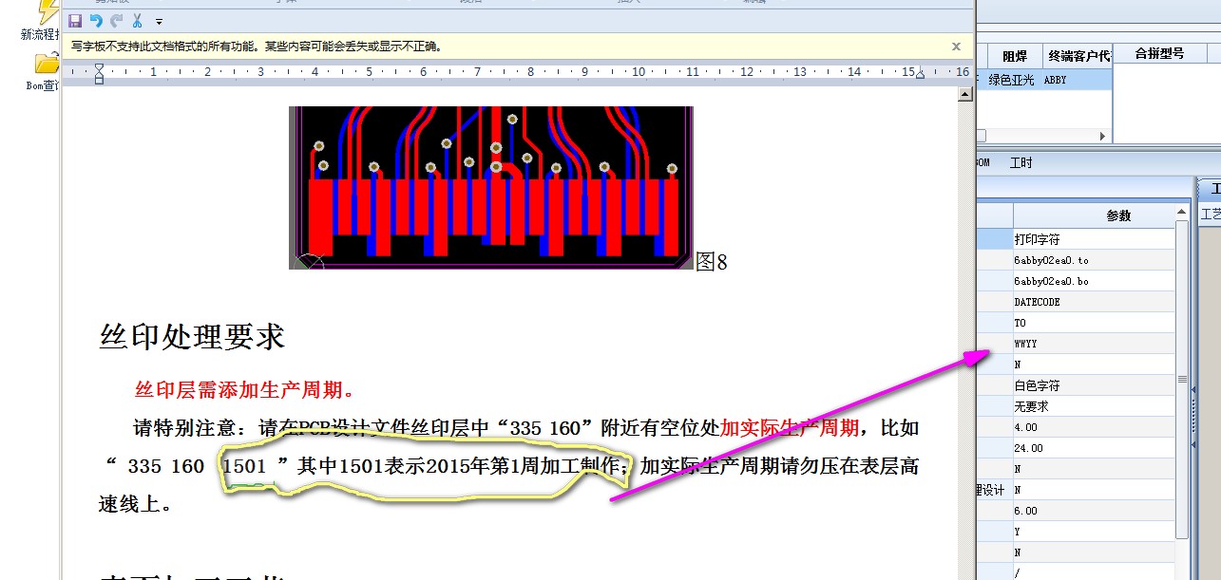1221x580 pixels.
Task: Click parameter list scrollbar up arrow
Action: click(x=1182, y=211)
